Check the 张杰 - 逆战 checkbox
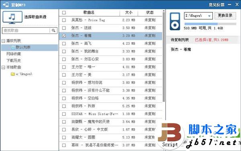The height and width of the screenshot is (151, 241). [64, 28]
